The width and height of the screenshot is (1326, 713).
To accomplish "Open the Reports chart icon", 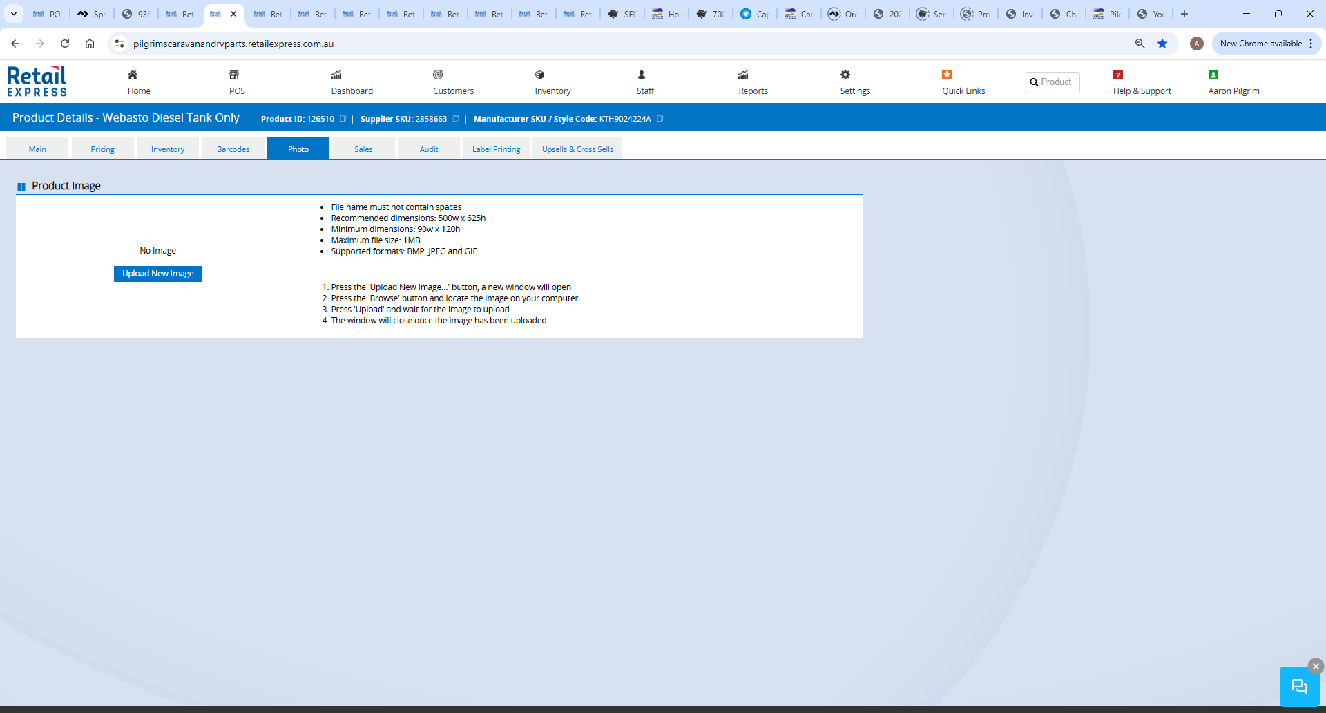I will (x=743, y=75).
